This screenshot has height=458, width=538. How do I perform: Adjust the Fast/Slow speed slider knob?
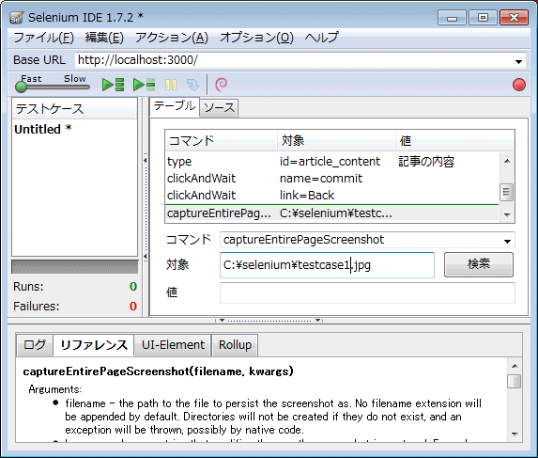point(21,87)
